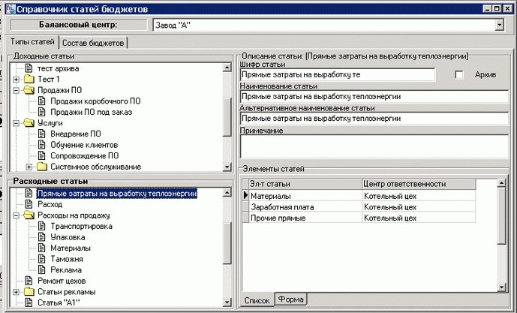
Task: Click folder icon of 'Статьи рекламы'
Action: tap(29, 292)
